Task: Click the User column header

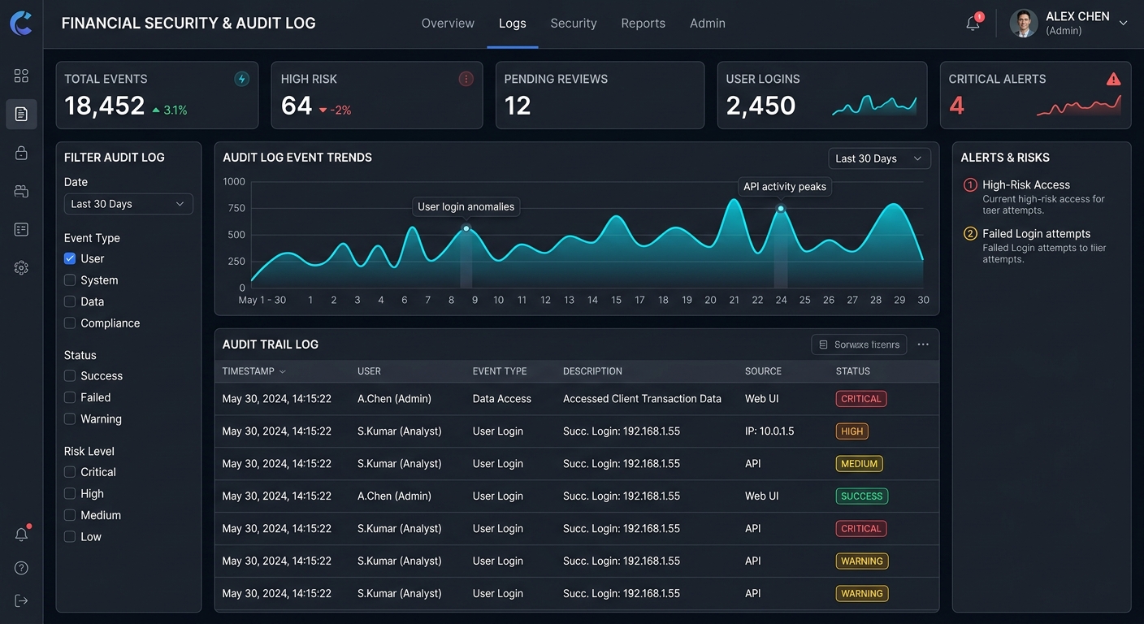Action: pos(369,371)
